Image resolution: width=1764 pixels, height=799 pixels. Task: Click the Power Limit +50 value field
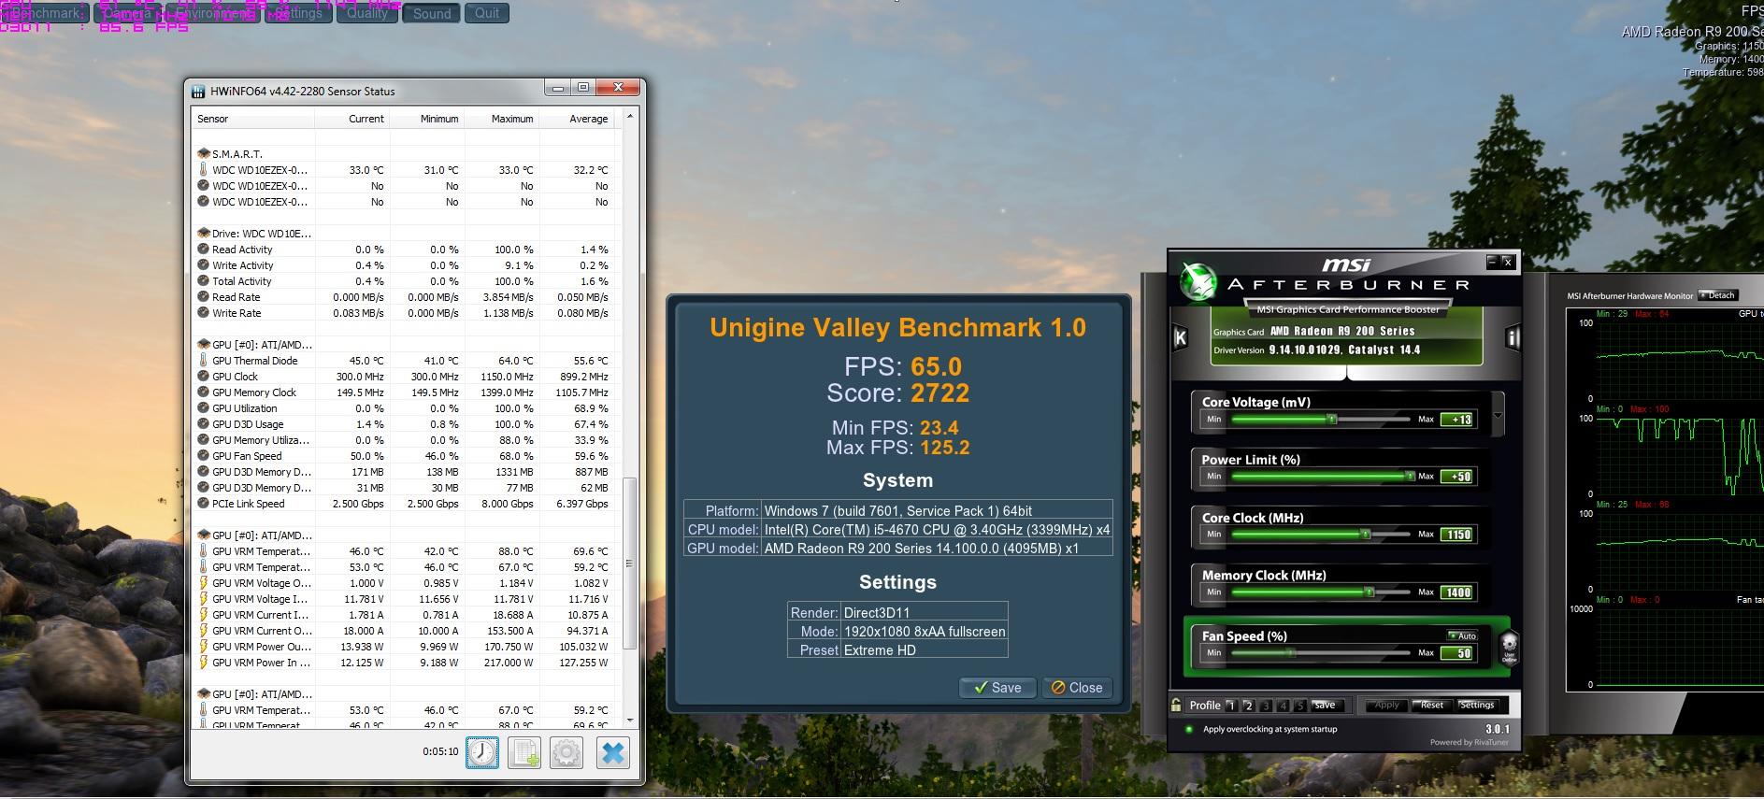coord(1457,477)
